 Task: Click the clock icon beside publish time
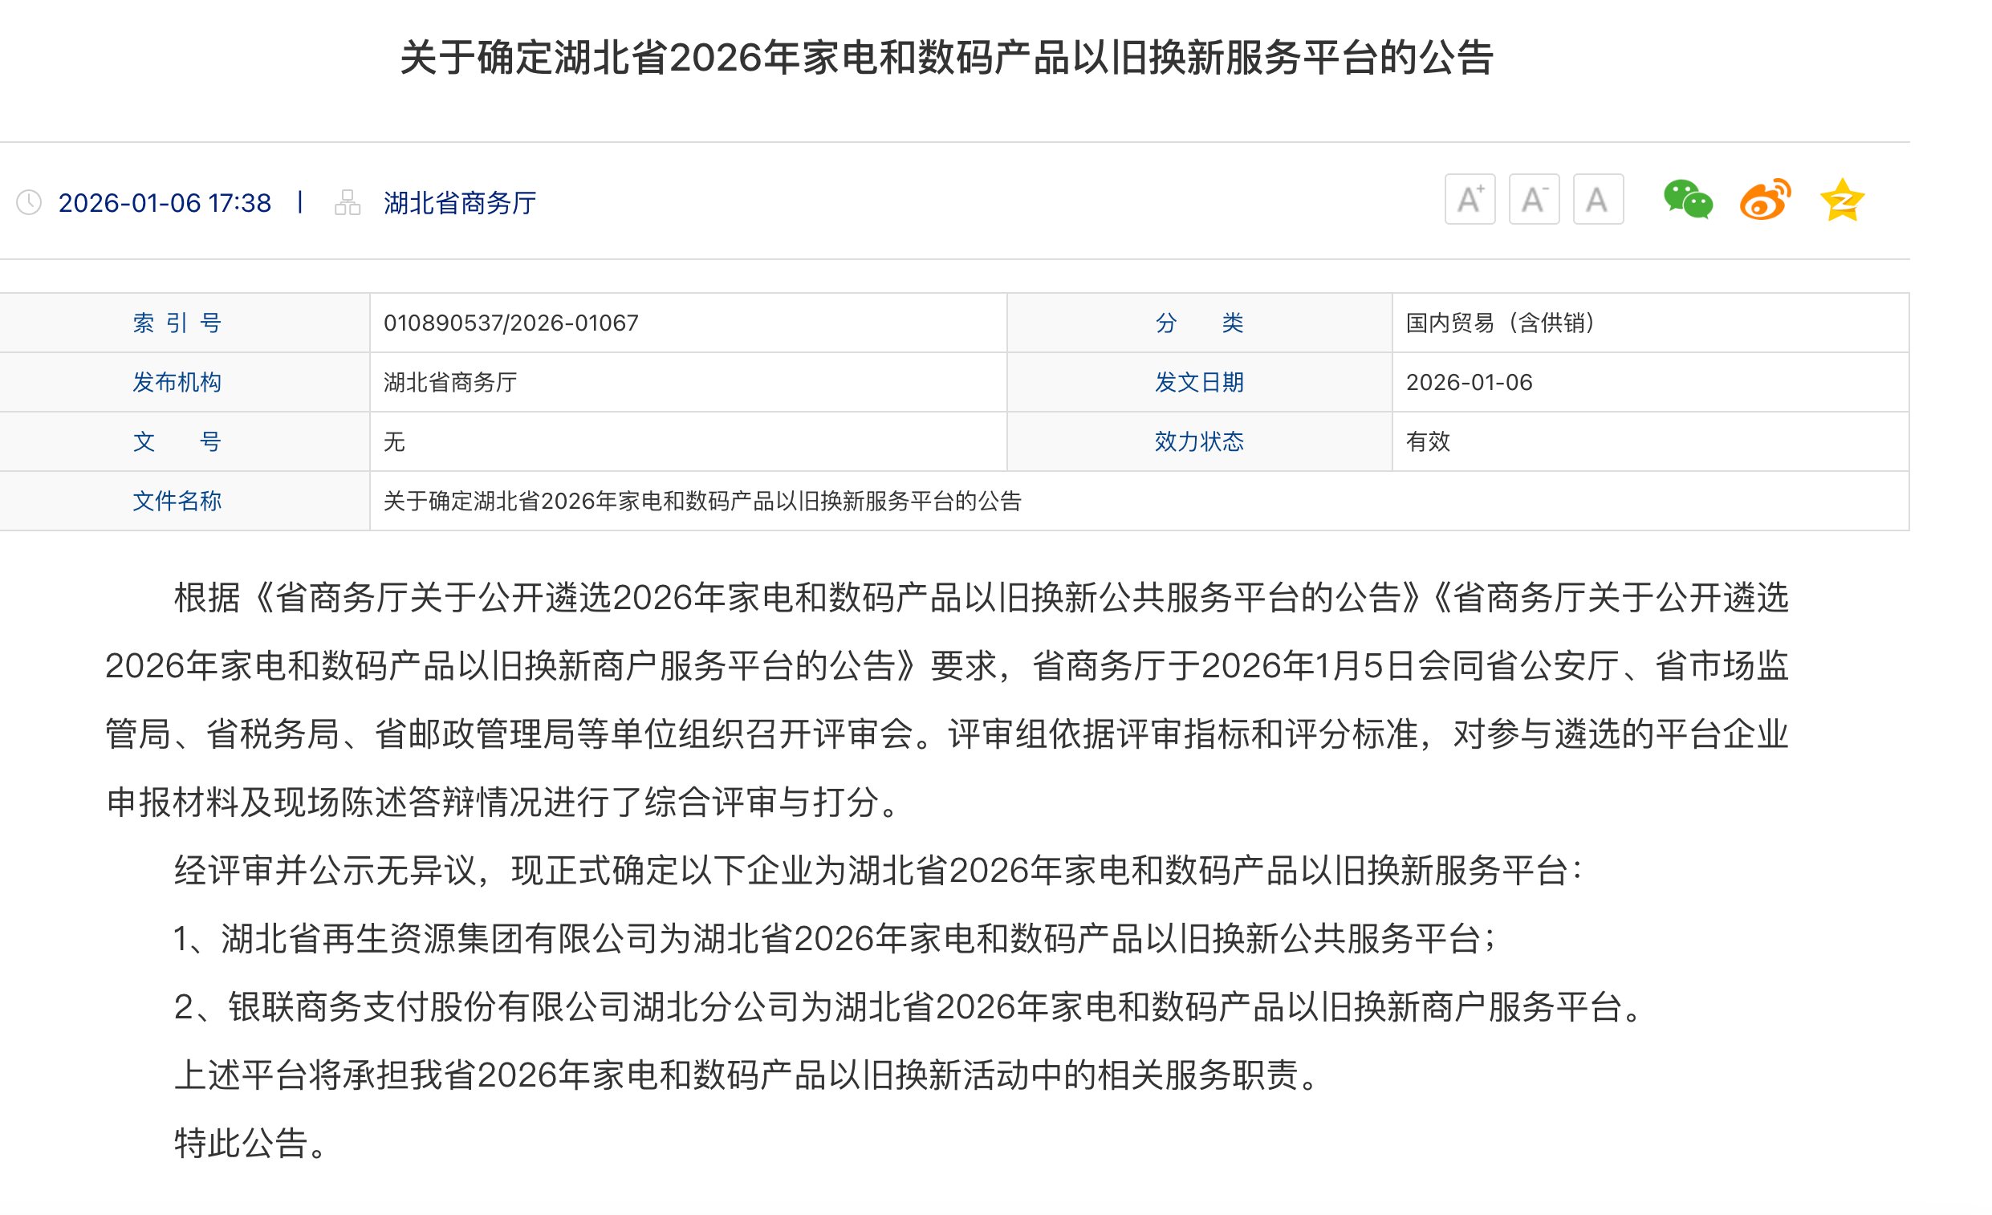click(29, 203)
